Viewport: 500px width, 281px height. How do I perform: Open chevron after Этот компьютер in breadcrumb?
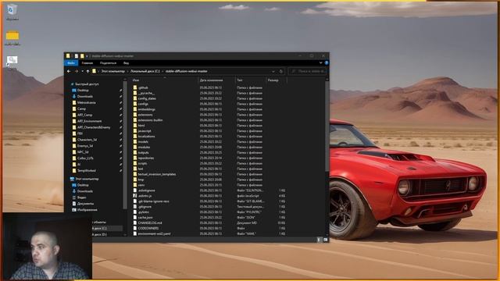[128, 71]
